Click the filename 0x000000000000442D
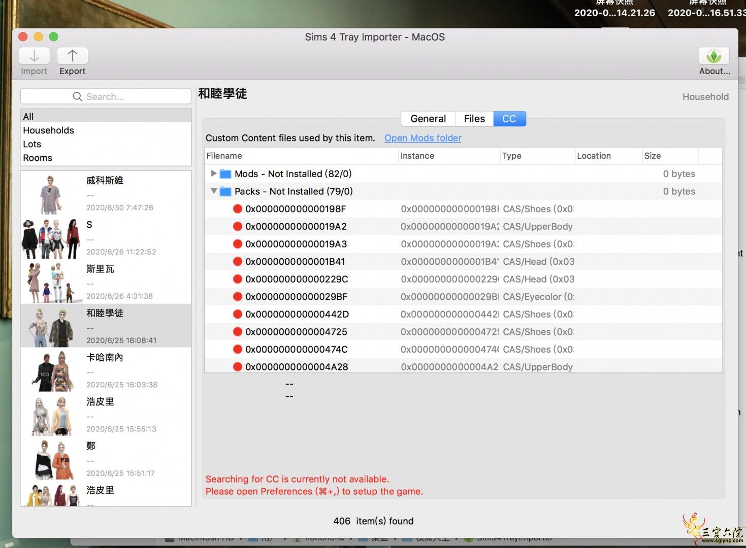746x548 pixels. [297, 314]
